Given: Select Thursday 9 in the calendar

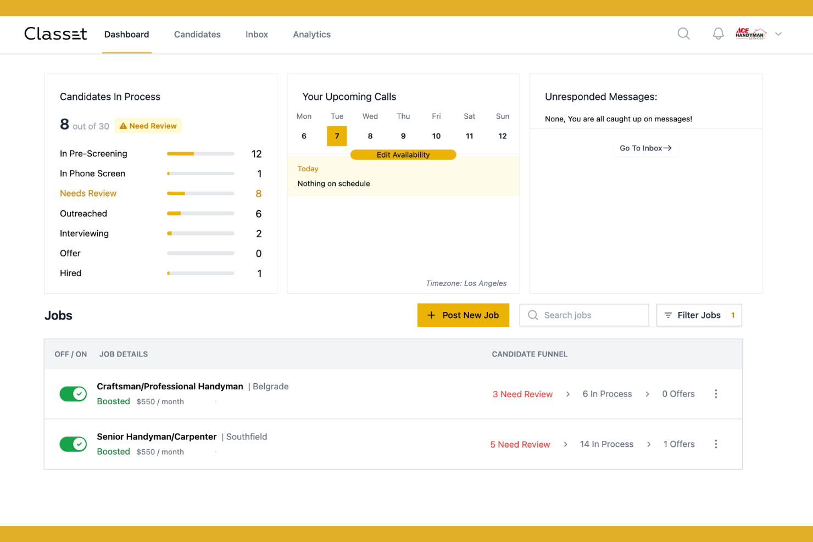Looking at the screenshot, I should pos(403,136).
